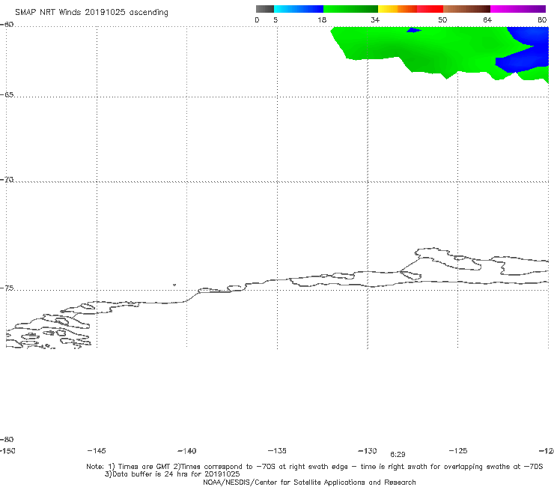Click the magenta-purple segment of the color bar
This screenshot has width=554, height=487.
coord(518,9)
